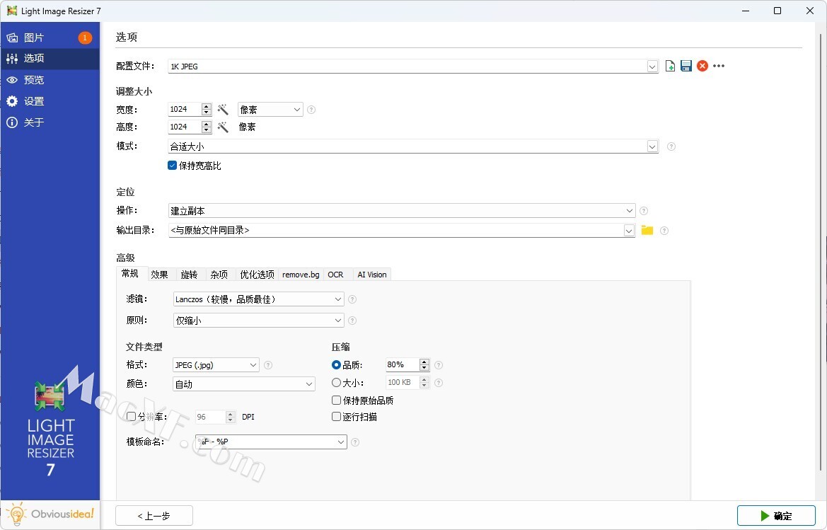Click the magic wand icon next to 高度
The image size is (827, 530).
[x=223, y=127]
